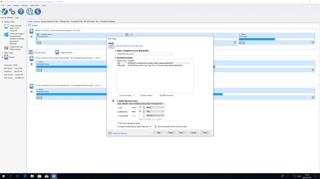
Task: Open the Full retention period unit dropdown
Action: 155,107
